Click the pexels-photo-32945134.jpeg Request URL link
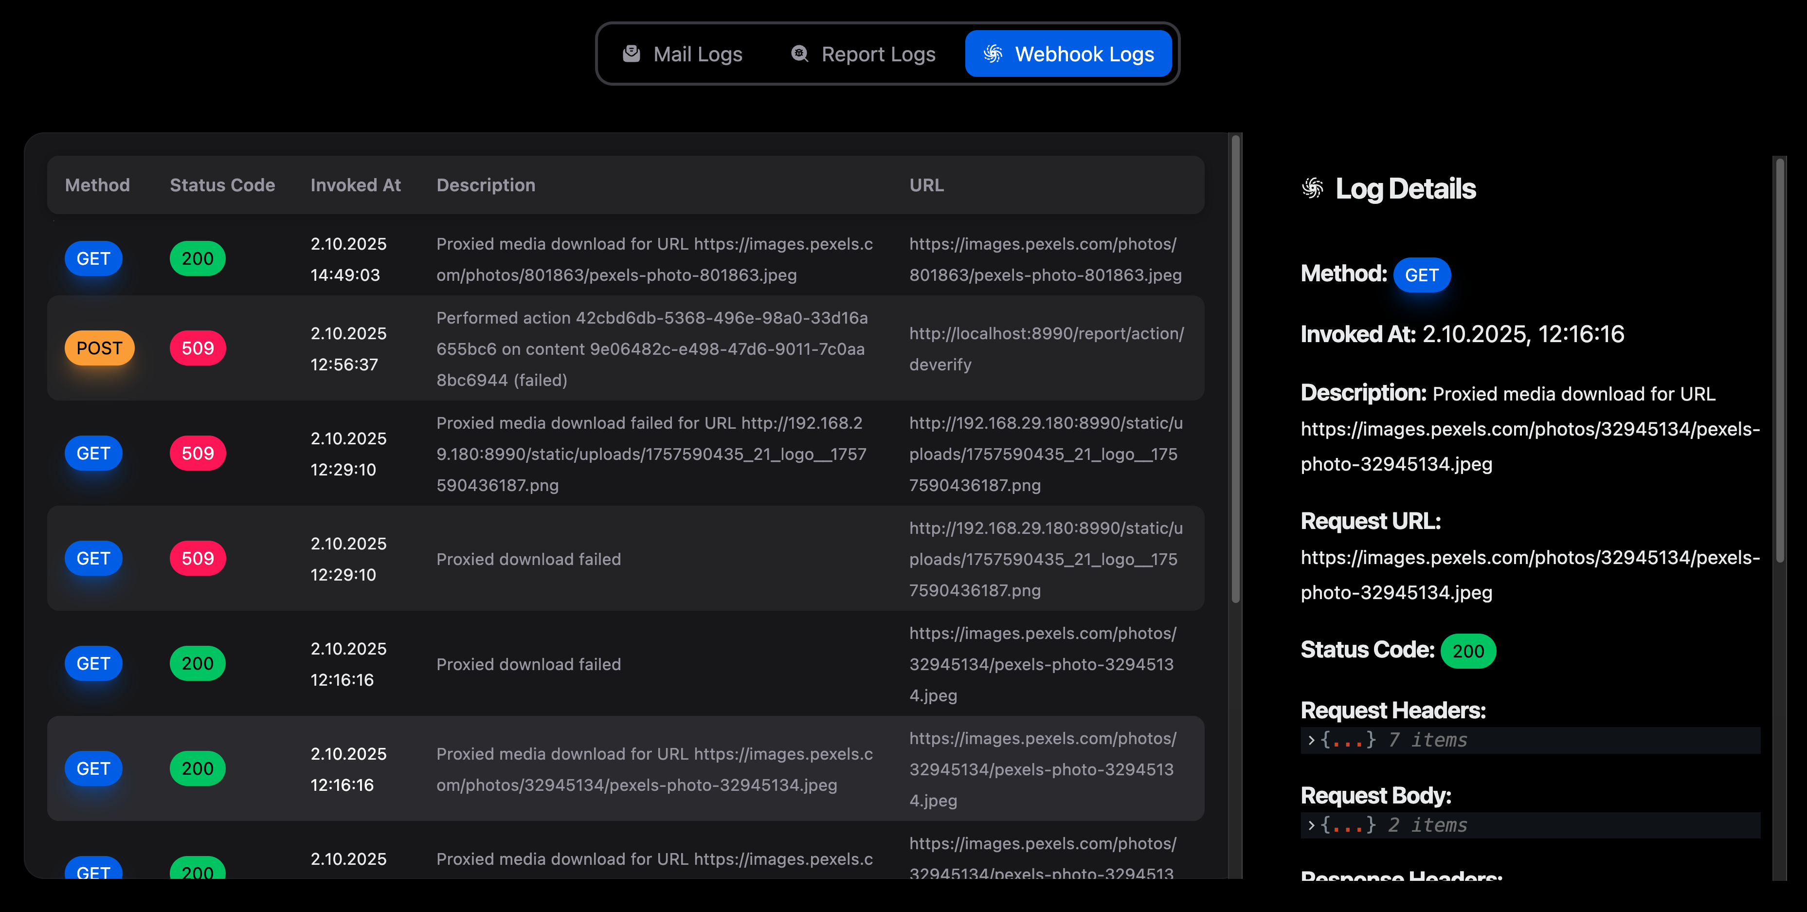The image size is (1807, 912). tap(1529, 575)
